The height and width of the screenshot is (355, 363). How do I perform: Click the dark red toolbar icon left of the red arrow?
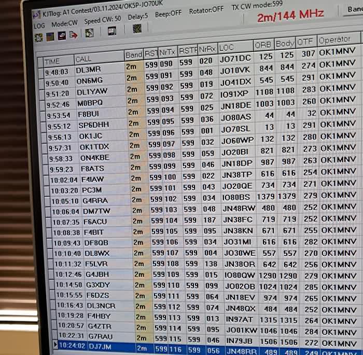62,36
